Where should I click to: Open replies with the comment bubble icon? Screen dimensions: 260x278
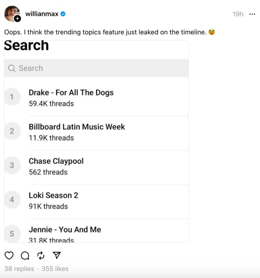[x=25, y=256]
